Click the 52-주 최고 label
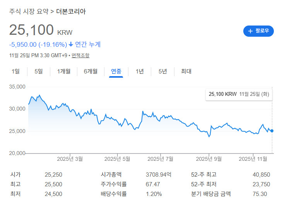 pos(203,174)
